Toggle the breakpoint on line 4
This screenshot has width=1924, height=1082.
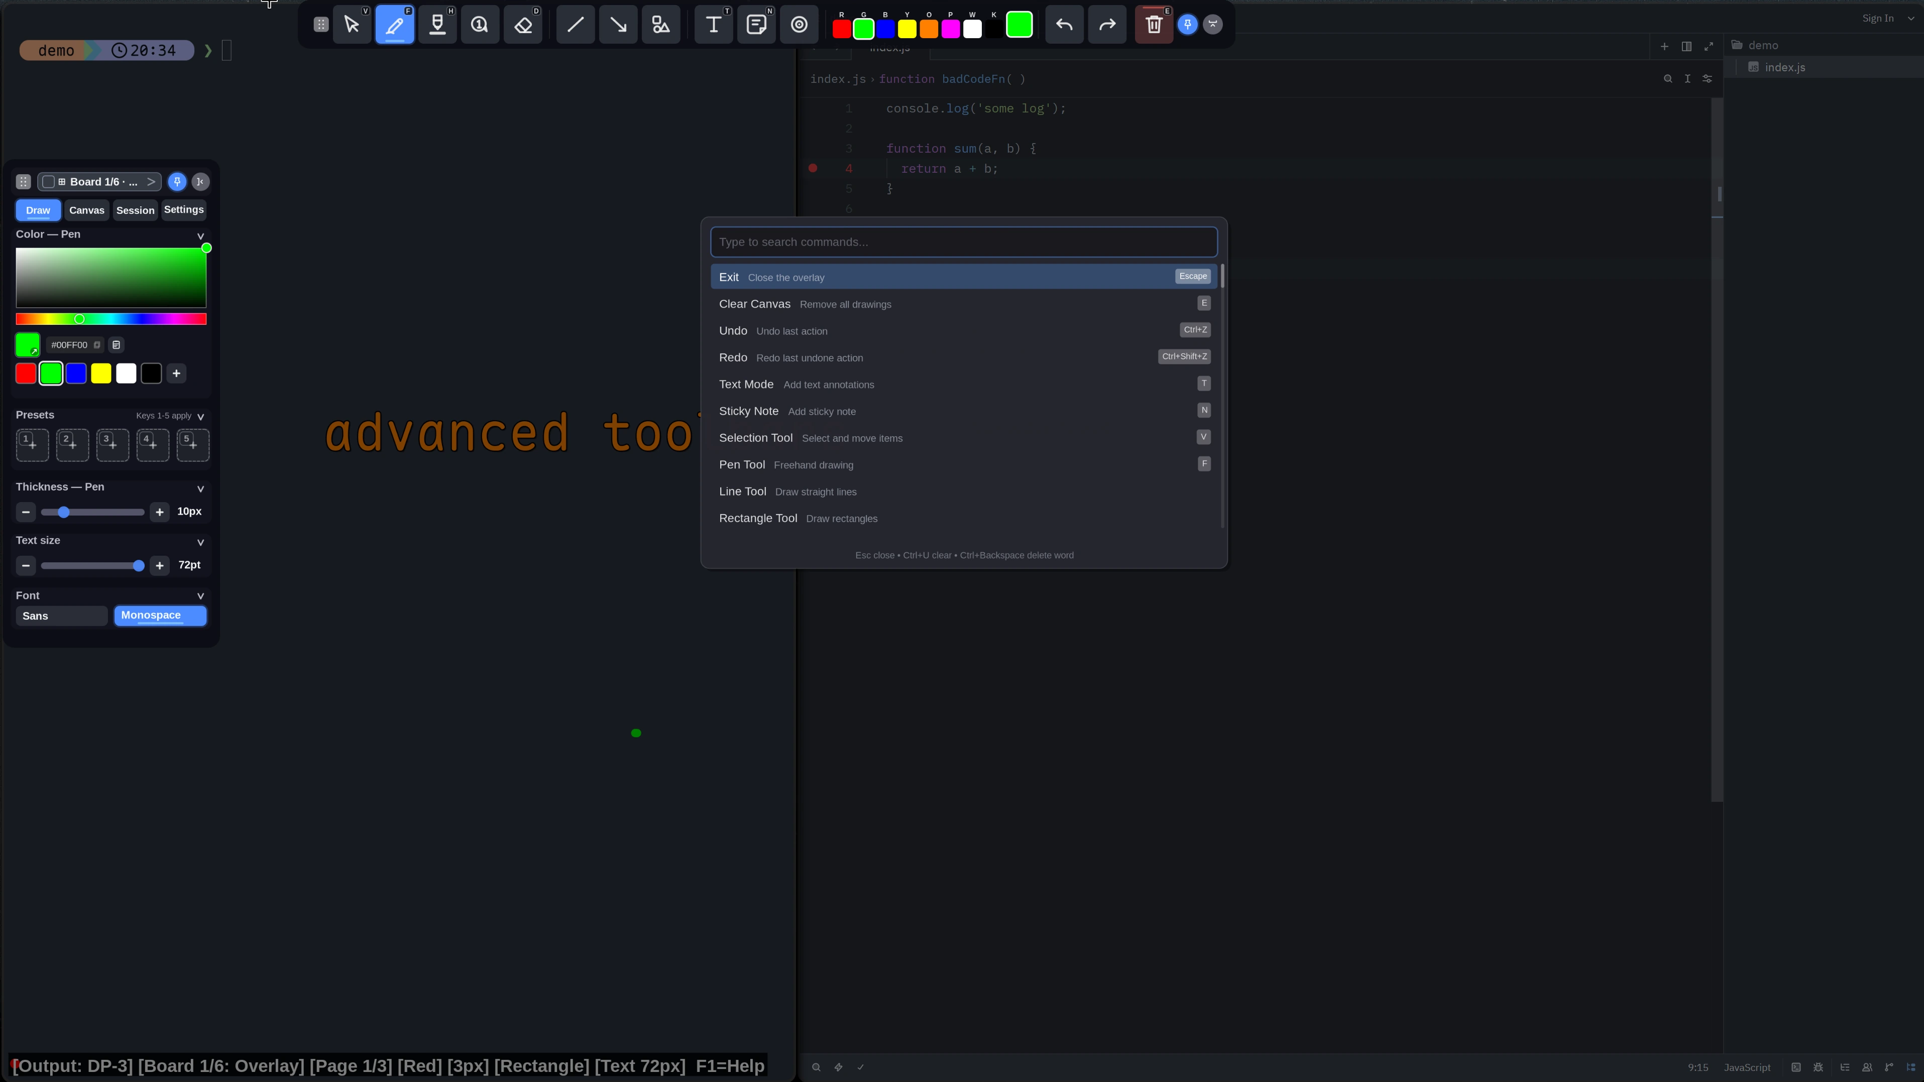813,169
